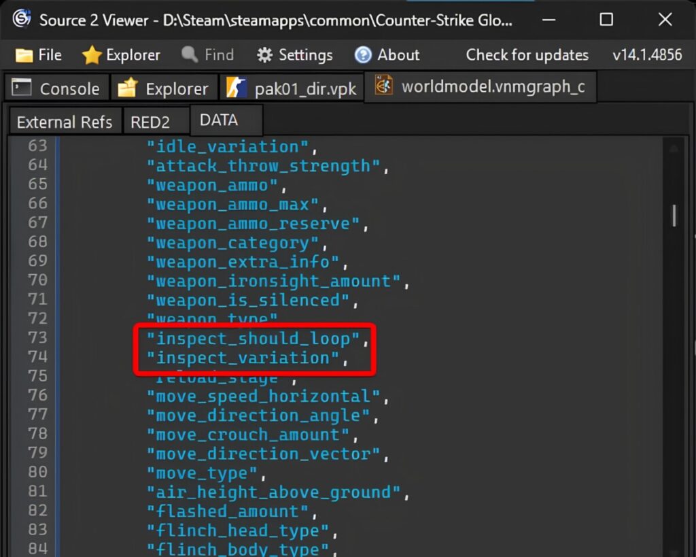Click the worldmodel.vnmgraph_c tab file icon
Image resolution: width=696 pixels, height=557 pixels.
click(x=384, y=87)
